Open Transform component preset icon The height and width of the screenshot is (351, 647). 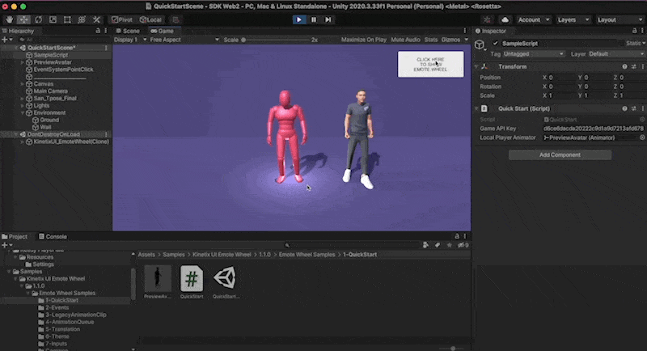tap(634, 66)
